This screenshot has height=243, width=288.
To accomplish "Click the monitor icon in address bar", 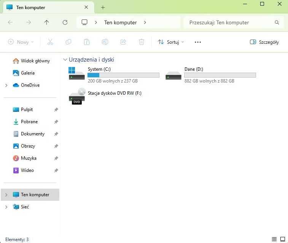I will 84,22.
